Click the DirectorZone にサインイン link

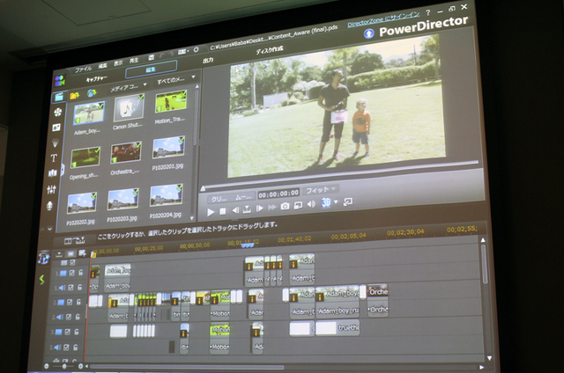(x=381, y=27)
